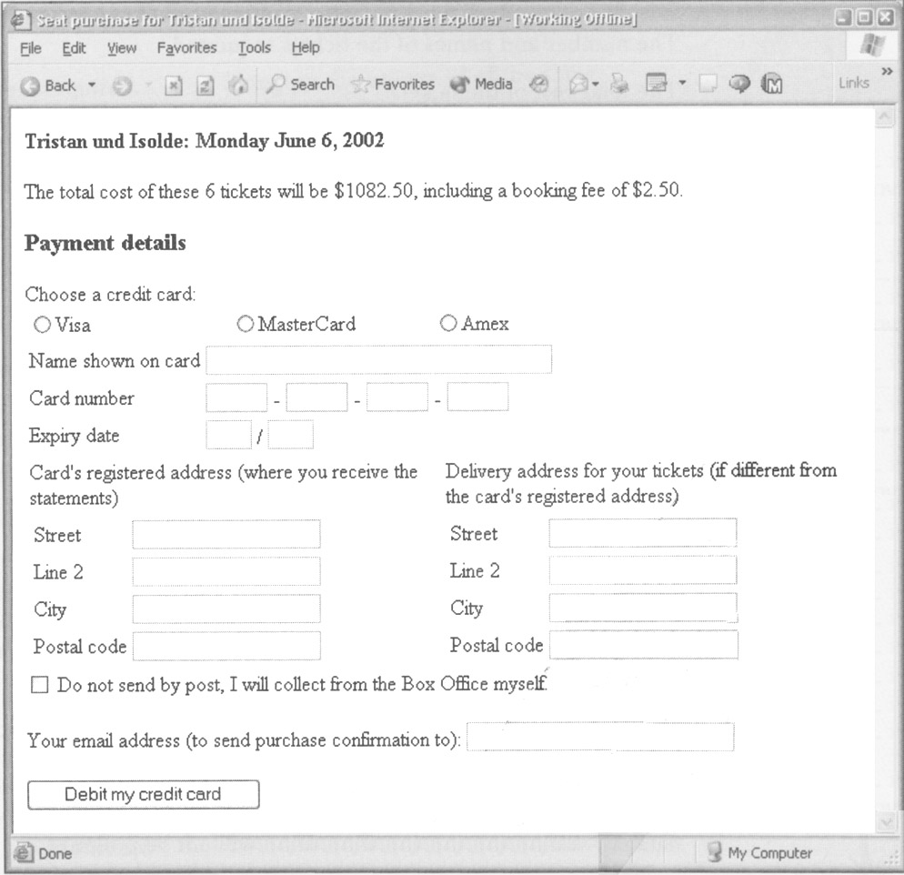This screenshot has height=875, width=904.
Task: Open the History toolbar icon
Action: (x=538, y=85)
